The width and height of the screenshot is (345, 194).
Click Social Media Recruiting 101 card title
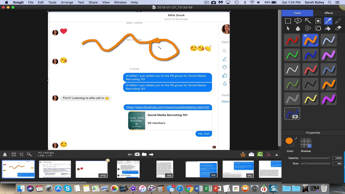pyautogui.click(x=167, y=115)
